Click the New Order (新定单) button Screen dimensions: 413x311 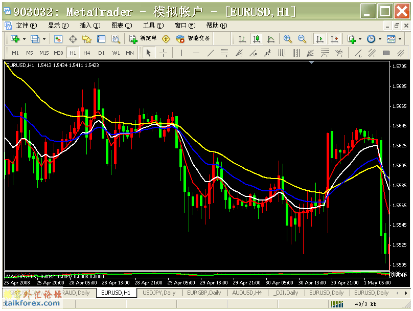[x=143, y=39]
